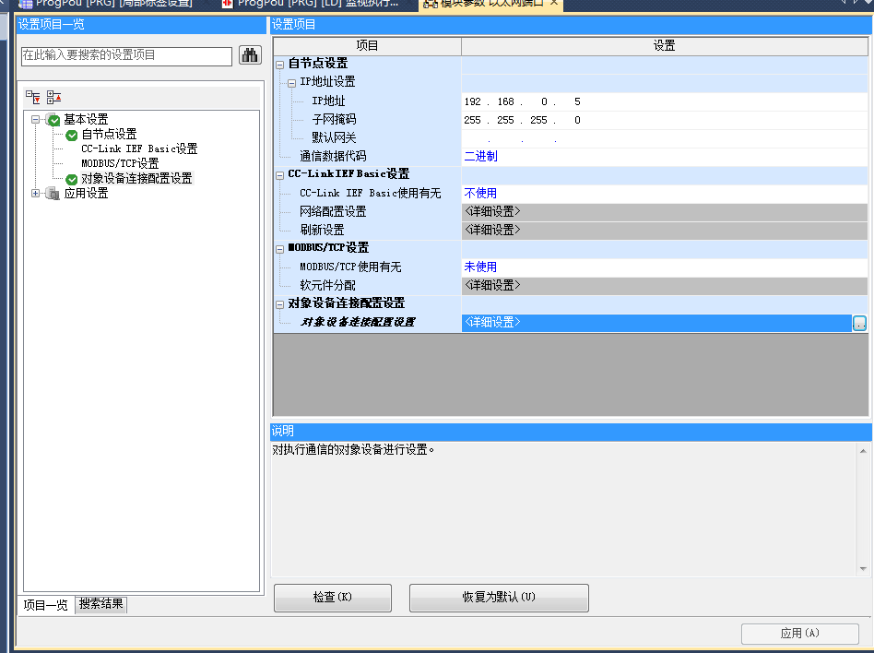Open the MODBUS/TCP使用有无 未使用 dropdown
Viewport: 874px width, 653px height.
point(664,267)
